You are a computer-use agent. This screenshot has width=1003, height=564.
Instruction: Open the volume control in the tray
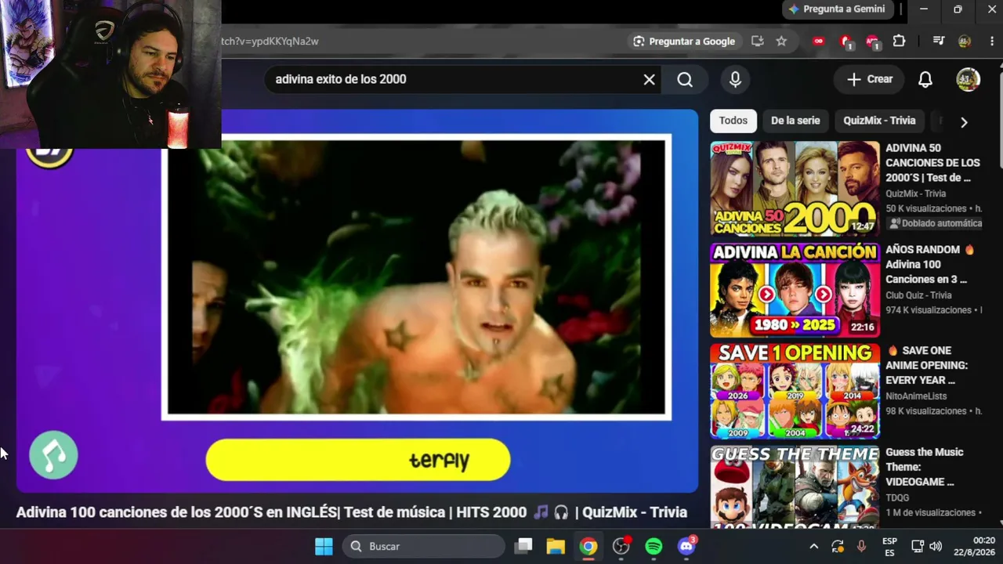[x=936, y=546]
